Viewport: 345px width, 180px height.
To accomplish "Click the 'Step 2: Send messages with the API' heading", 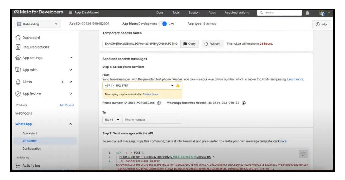I will pyautogui.click(x=128, y=133).
